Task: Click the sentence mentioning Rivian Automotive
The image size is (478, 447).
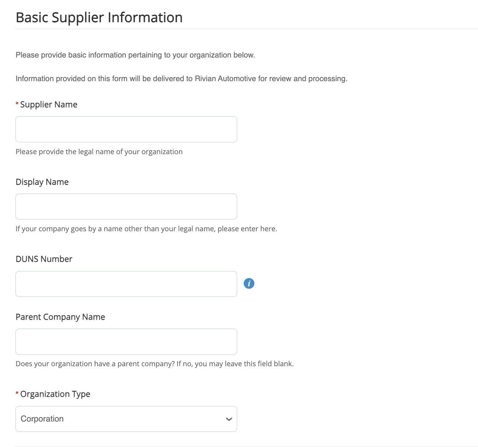Action: point(181,79)
